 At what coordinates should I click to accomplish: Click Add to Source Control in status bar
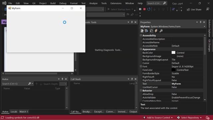158,118
